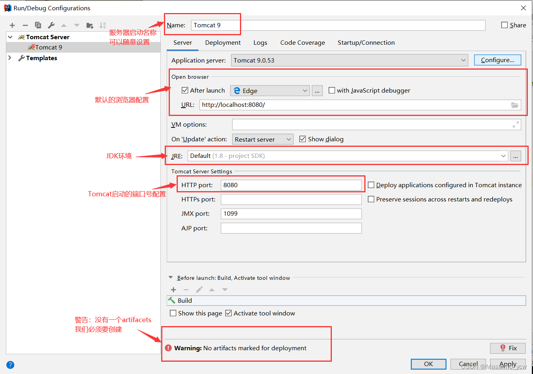Viewport: 533px width, 374px height.
Task: Select Tomcat Server tree item
Action: click(x=48, y=37)
